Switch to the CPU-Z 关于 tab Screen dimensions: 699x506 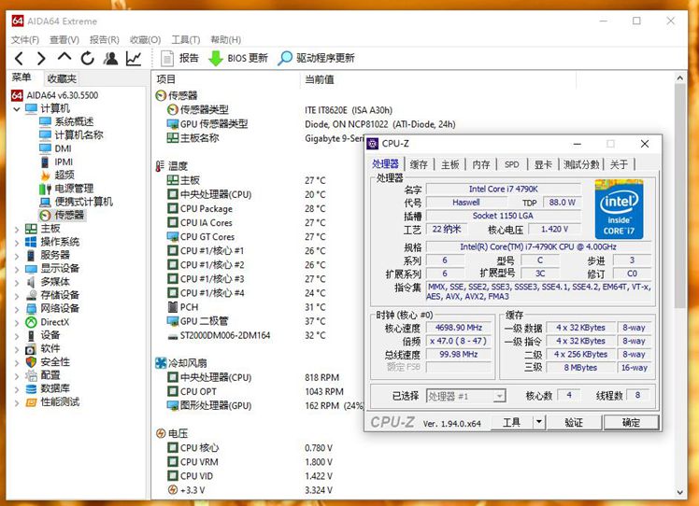point(619,164)
